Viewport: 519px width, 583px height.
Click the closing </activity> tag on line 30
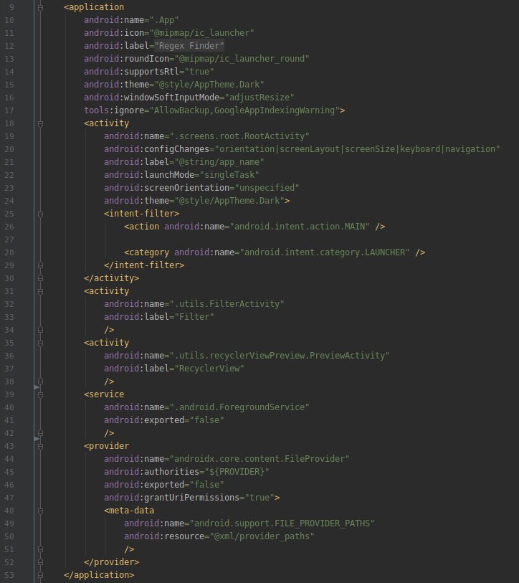(112, 278)
